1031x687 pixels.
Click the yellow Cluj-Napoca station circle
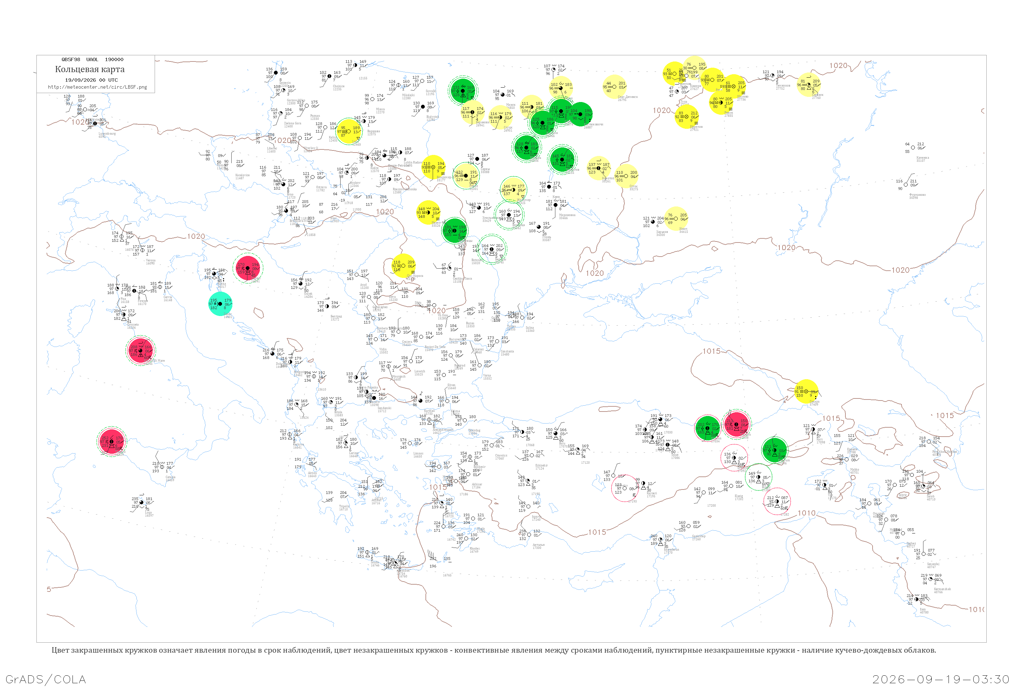click(403, 266)
